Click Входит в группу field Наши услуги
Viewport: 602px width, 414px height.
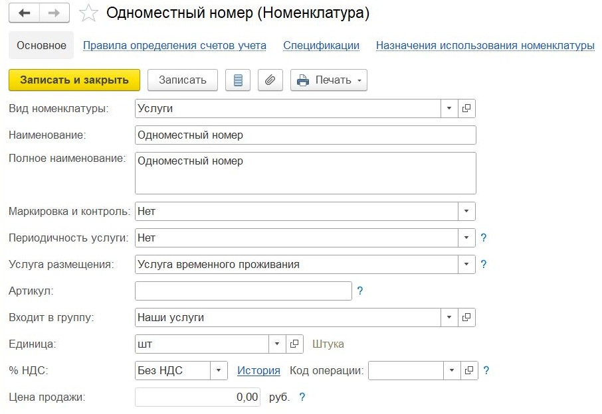pos(288,317)
